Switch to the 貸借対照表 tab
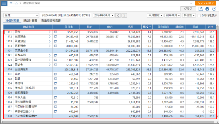 [x=12, y=21]
